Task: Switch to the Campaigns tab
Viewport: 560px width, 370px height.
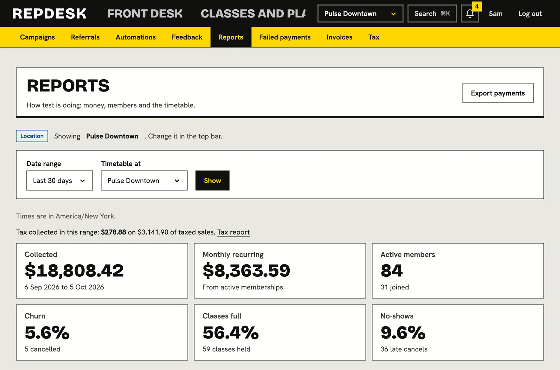Action: point(37,37)
